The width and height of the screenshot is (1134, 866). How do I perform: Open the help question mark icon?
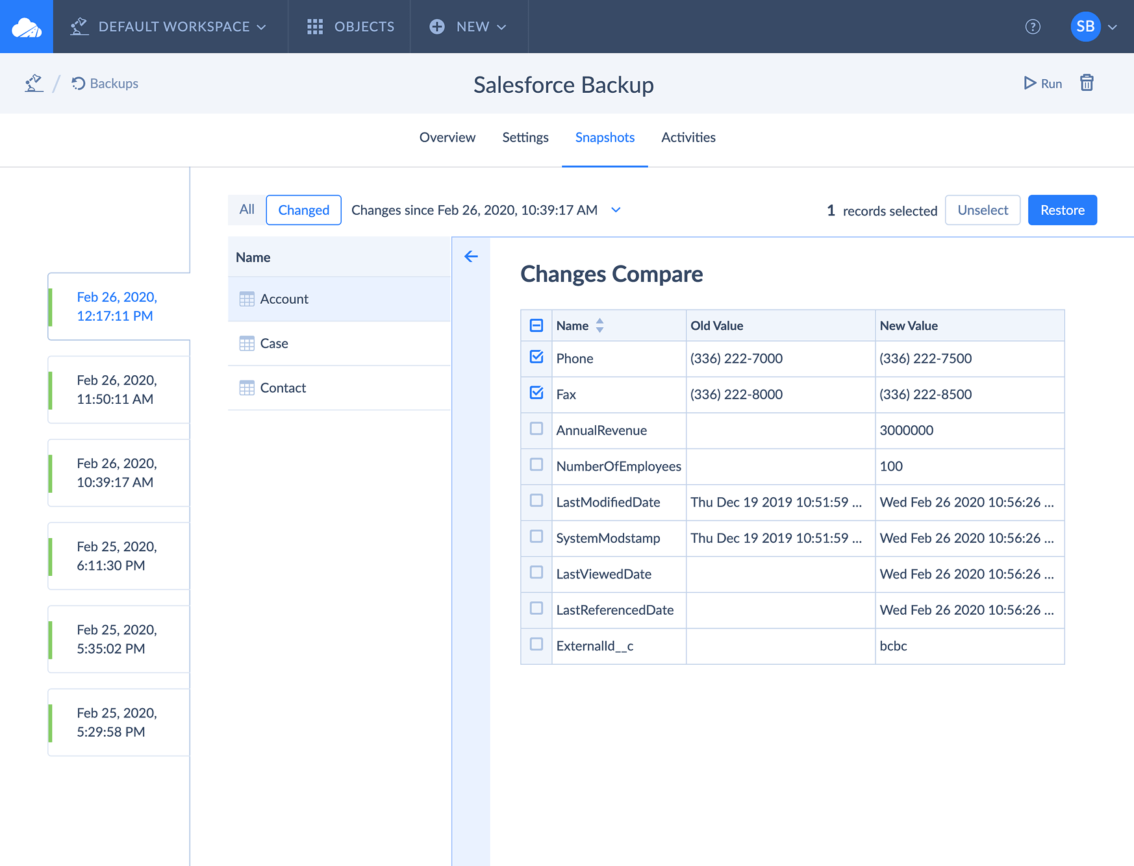1032,27
